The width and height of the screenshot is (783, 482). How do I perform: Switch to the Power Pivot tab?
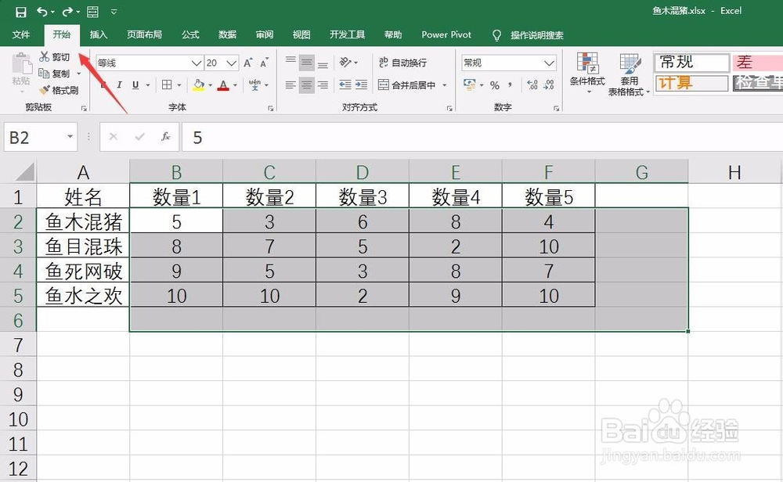click(x=446, y=34)
